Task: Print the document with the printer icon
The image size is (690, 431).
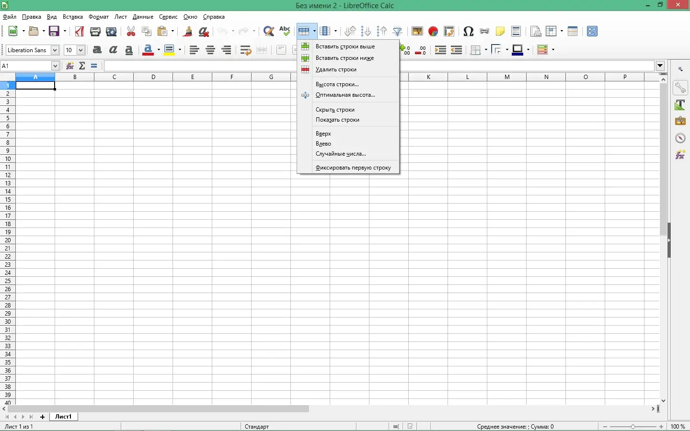Action: tap(95, 32)
